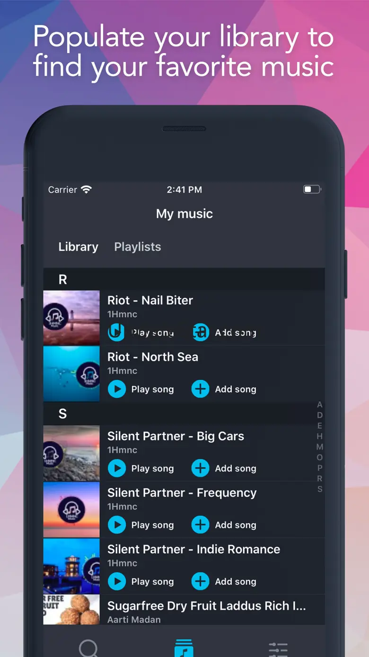Play Silent Partner - Big Cars
The image size is (369, 657).
[x=117, y=468]
